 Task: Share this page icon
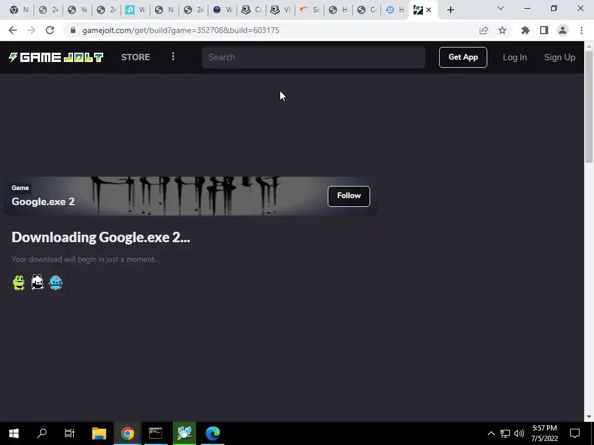point(484,30)
